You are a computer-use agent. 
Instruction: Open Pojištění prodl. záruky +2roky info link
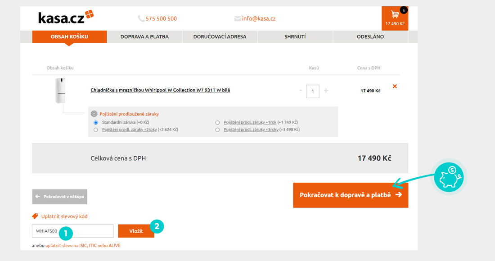[130, 130]
